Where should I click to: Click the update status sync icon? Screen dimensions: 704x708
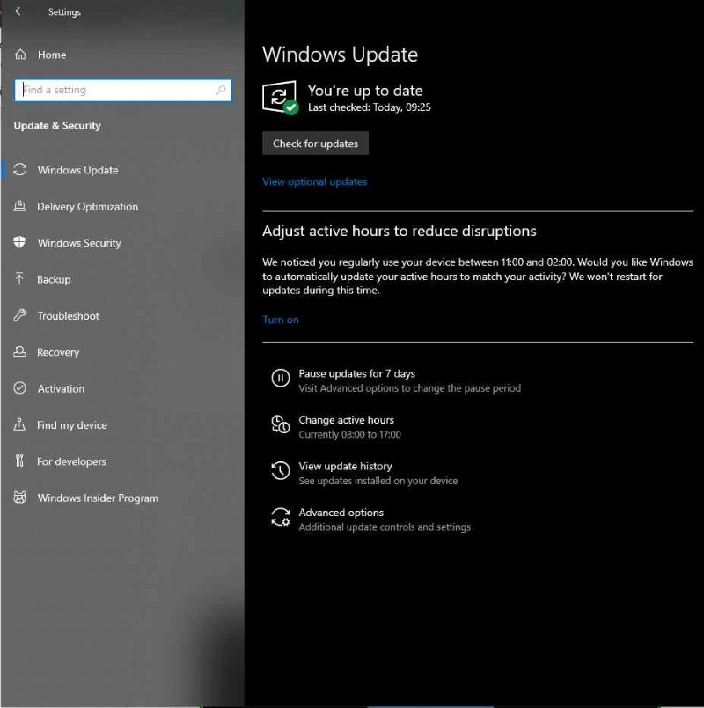click(280, 97)
